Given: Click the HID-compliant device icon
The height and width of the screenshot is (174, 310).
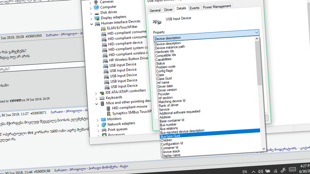Looking at the screenshot, I should click(x=104, y=44).
